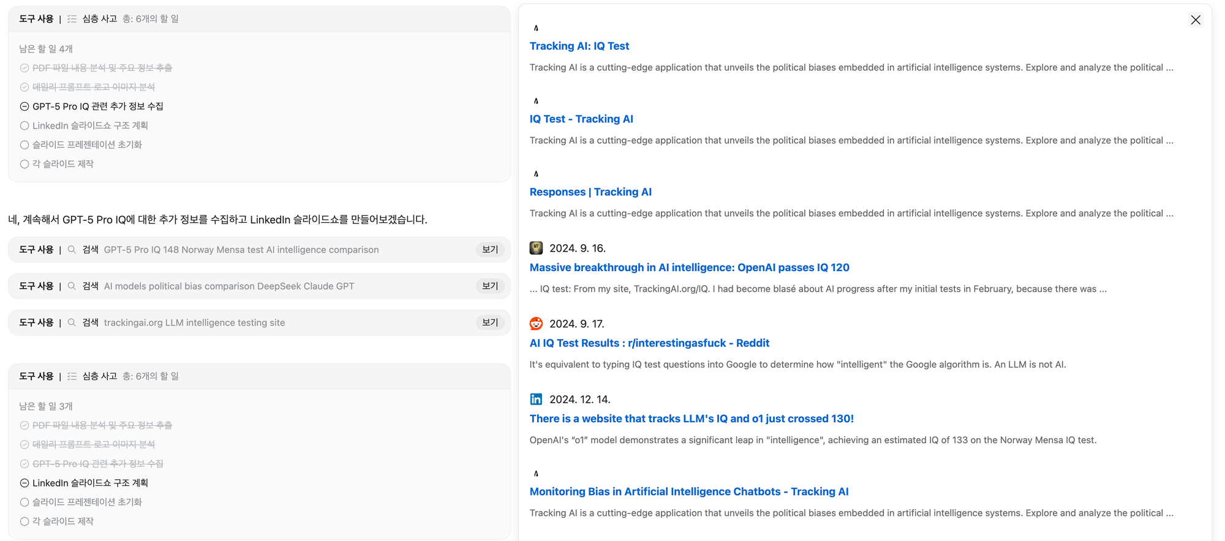This screenshot has width=1225, height=541.
Task: Click '남은 할 일 4개' text
Action: point(46,49)
